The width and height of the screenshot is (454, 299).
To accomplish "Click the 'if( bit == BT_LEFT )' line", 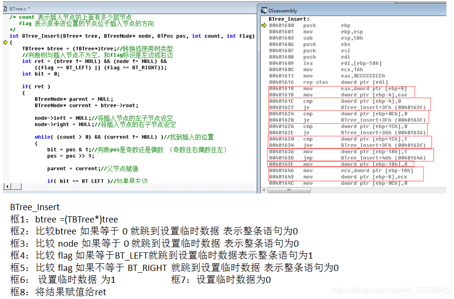I will pos(97,181).
